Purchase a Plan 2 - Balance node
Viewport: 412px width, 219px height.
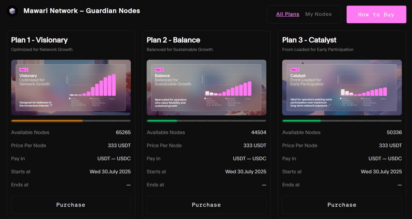206,205
